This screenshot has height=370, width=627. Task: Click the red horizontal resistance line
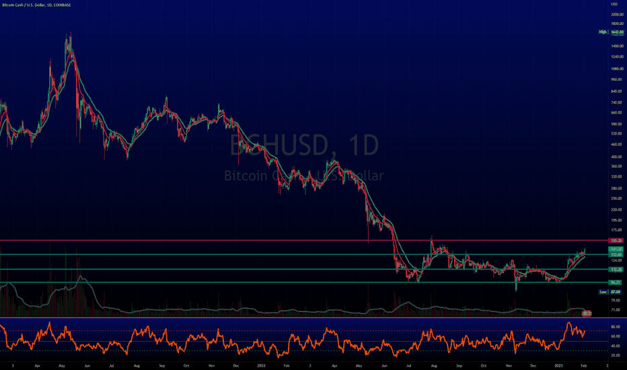pos(304,240)
